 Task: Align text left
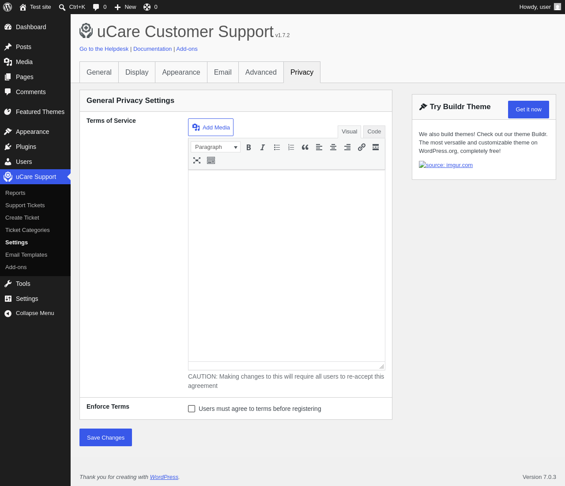(x=319, y=147)
